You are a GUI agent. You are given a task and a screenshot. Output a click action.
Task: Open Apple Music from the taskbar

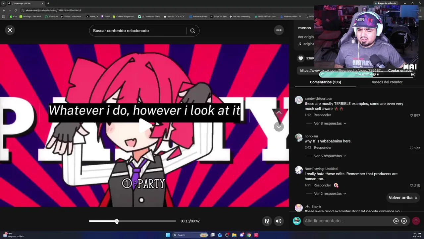256,235
